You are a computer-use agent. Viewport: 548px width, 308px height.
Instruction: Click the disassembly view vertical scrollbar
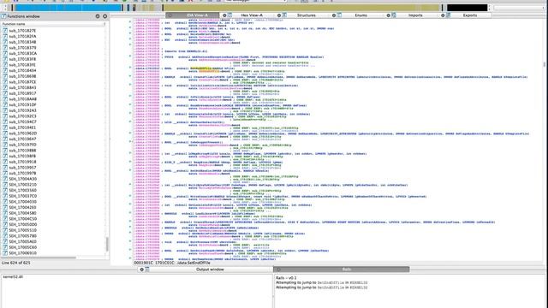[x=545, y=64]
